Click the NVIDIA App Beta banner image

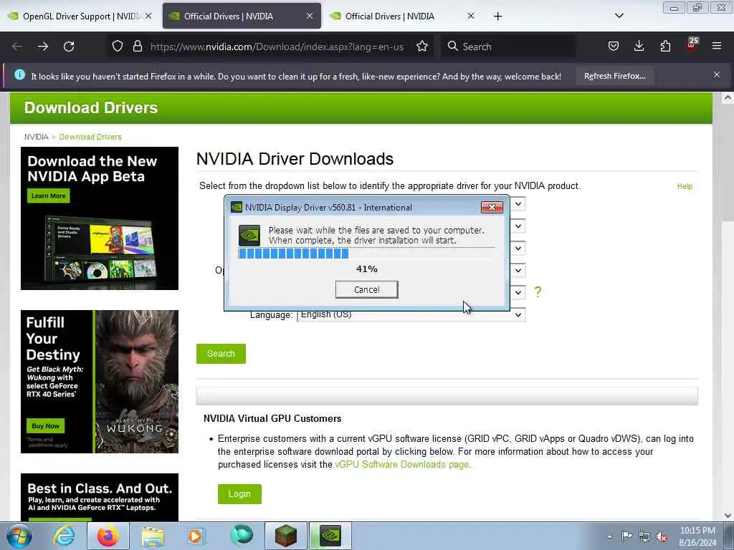tap(99, 218)
